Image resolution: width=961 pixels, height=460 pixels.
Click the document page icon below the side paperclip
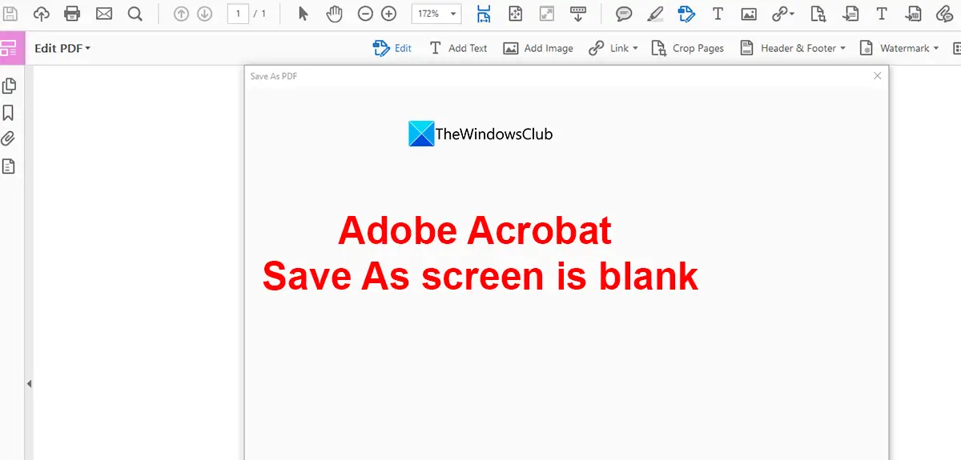tap(9, 166)
